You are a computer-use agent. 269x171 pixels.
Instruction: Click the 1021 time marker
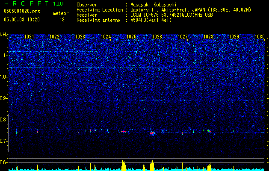[29, 37]
